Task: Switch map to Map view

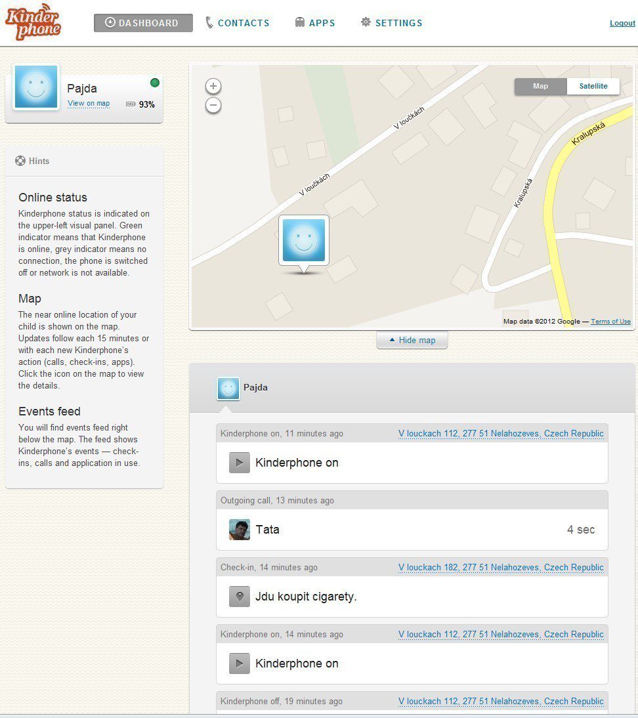Action: coord(540,86)
